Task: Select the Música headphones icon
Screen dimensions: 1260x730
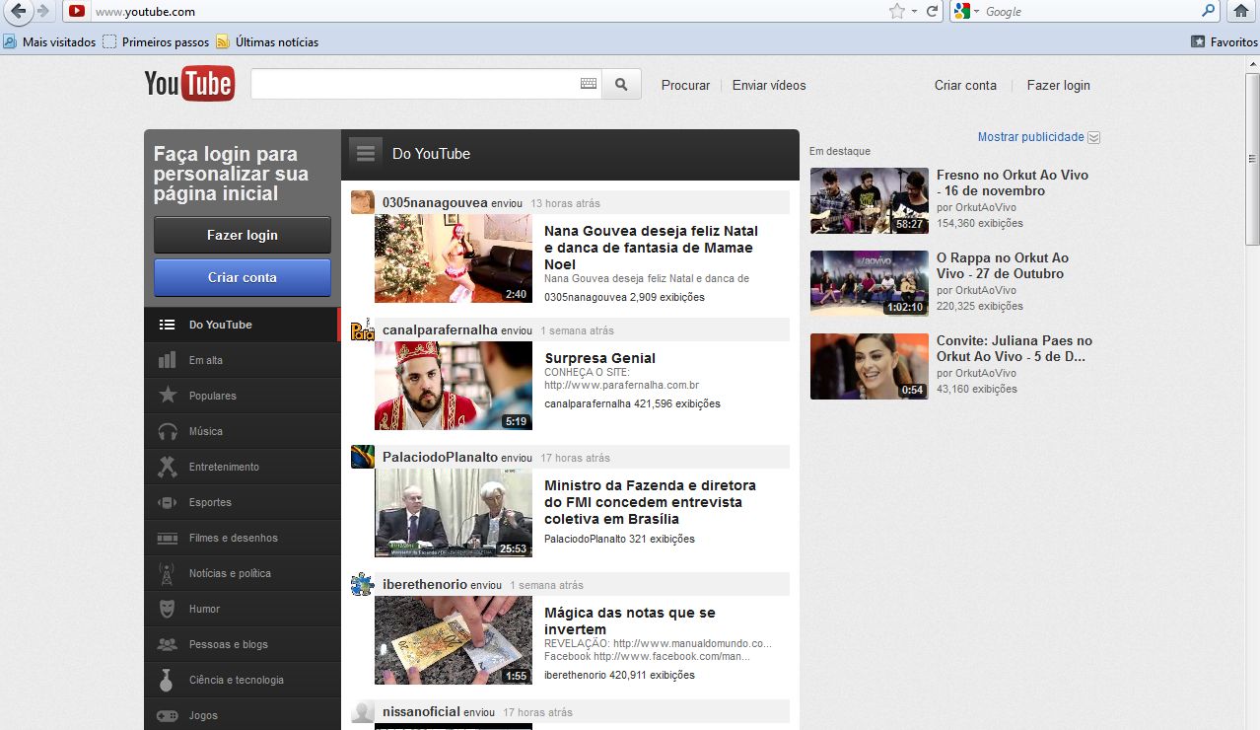Action: (x=168, y=431)
